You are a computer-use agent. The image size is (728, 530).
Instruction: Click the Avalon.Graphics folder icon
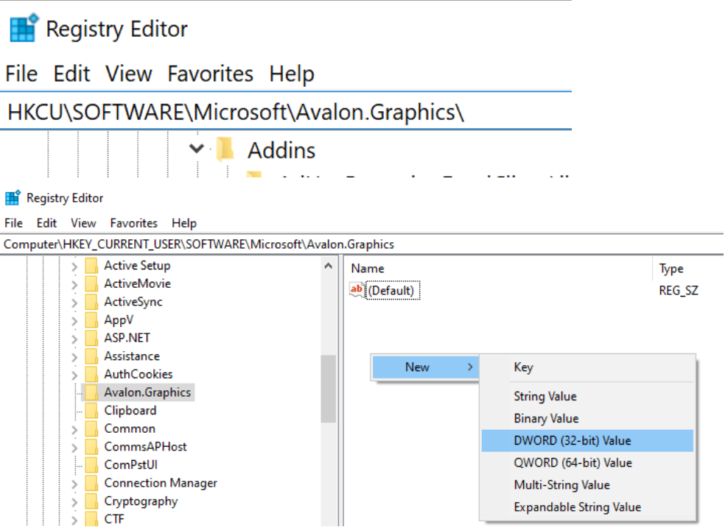91,393
